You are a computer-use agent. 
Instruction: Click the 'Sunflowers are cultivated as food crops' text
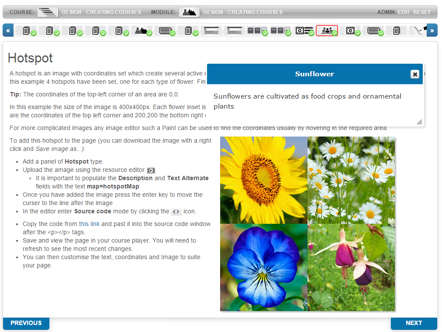point(280,96)
